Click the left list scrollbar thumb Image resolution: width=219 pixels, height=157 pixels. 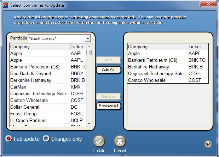click(89, 53)
